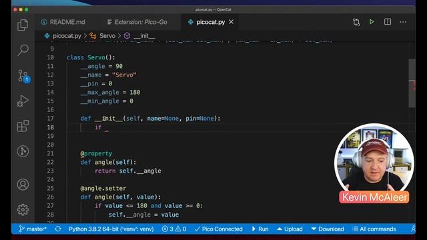
Task: Open problems showing 3 errors 0 warnings
Action: (x=173, y=229)
